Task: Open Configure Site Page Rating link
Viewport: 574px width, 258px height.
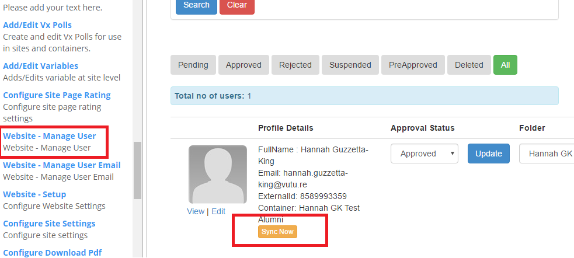Action: (x=57, y=95)
